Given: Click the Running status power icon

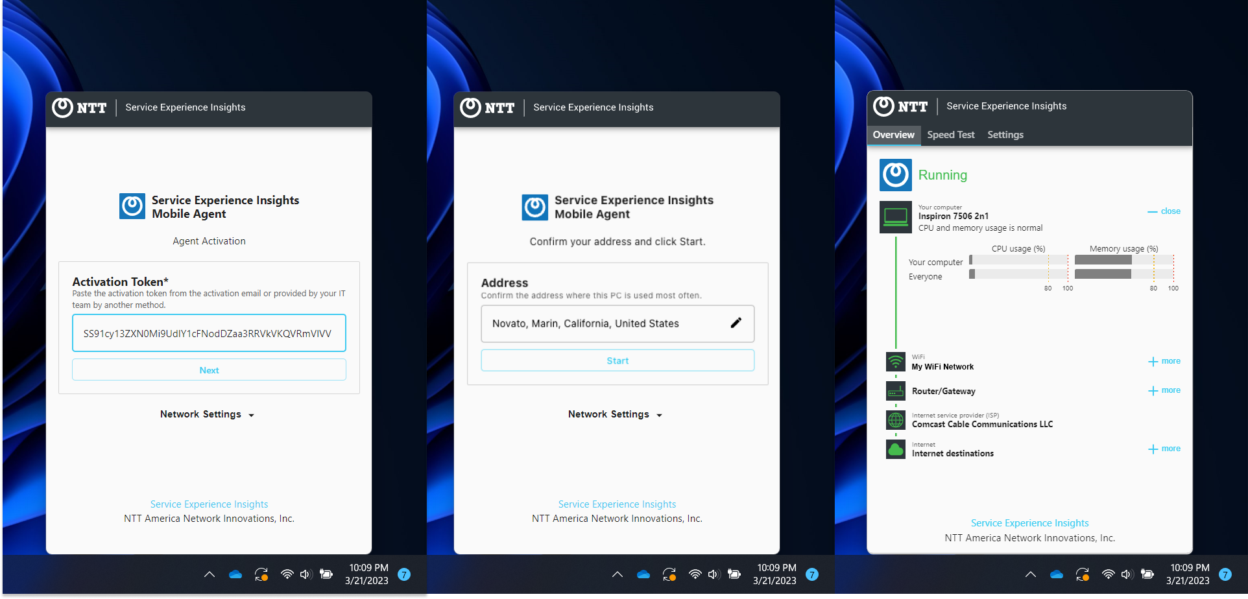Looking at the screenshot, I should tap(895, 175).
